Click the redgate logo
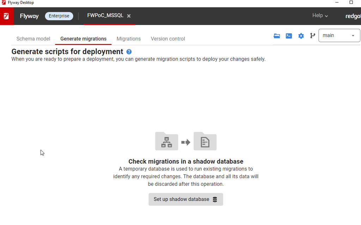Screen dimensions: 361x225 click(x=353, y=16)
